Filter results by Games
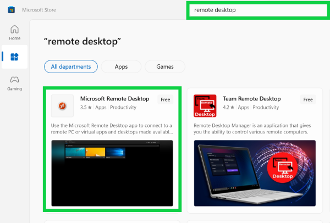 165,66
